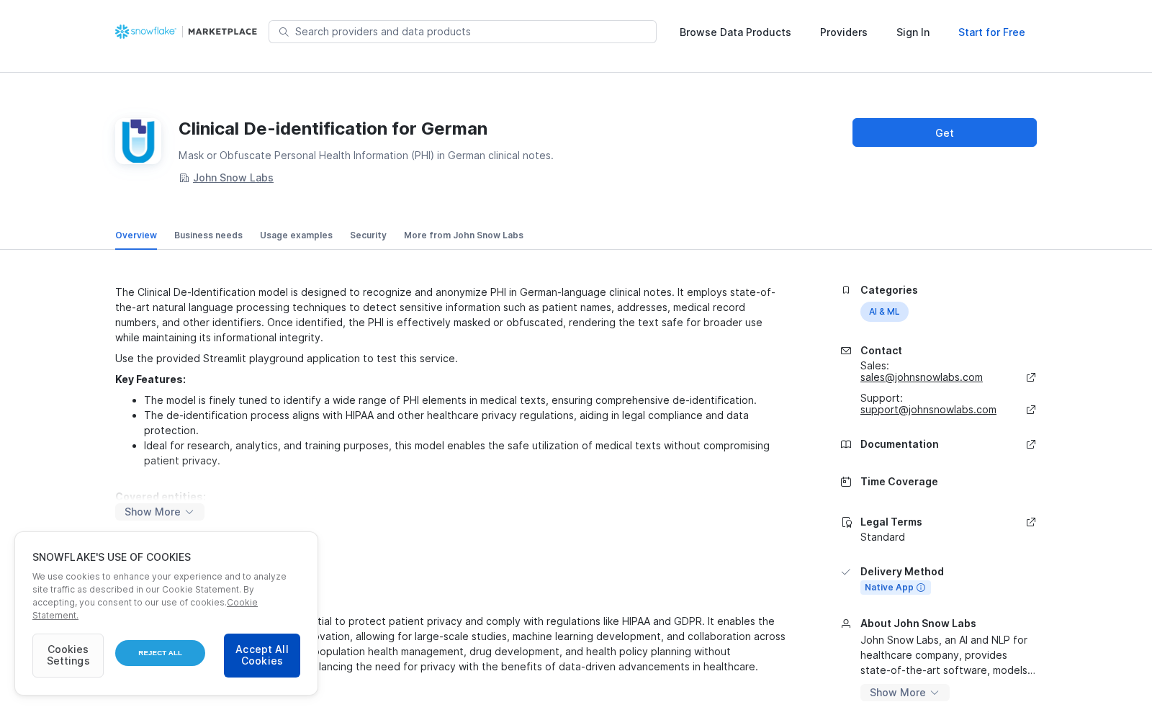
Task: Click the support@johnsnowlabs.com email link
Action: [x=928, y=410]
